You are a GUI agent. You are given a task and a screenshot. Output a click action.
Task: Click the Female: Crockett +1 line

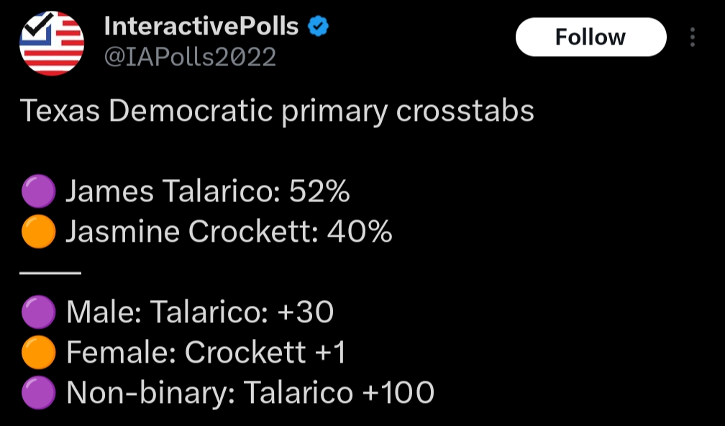pos(206,353)
